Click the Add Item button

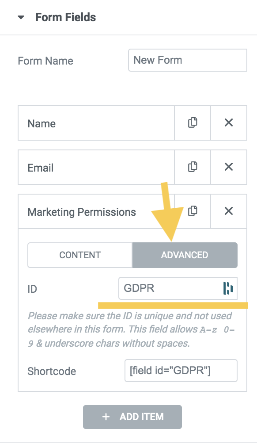(x=132, y=417)
